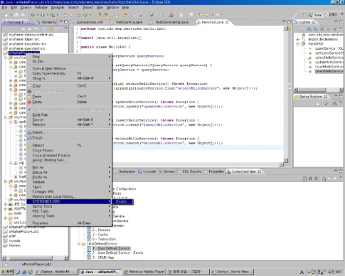Select Servers project in Package Explorer
Viewport: 345px width, 276px height.
14,246
